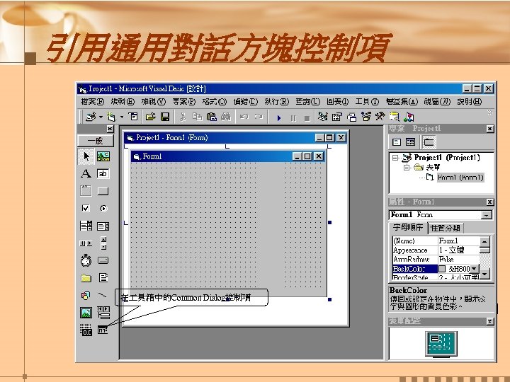Screen dimensions: 510x382
Task: Collapse the 表單 folder tree node
Action: 407,168
